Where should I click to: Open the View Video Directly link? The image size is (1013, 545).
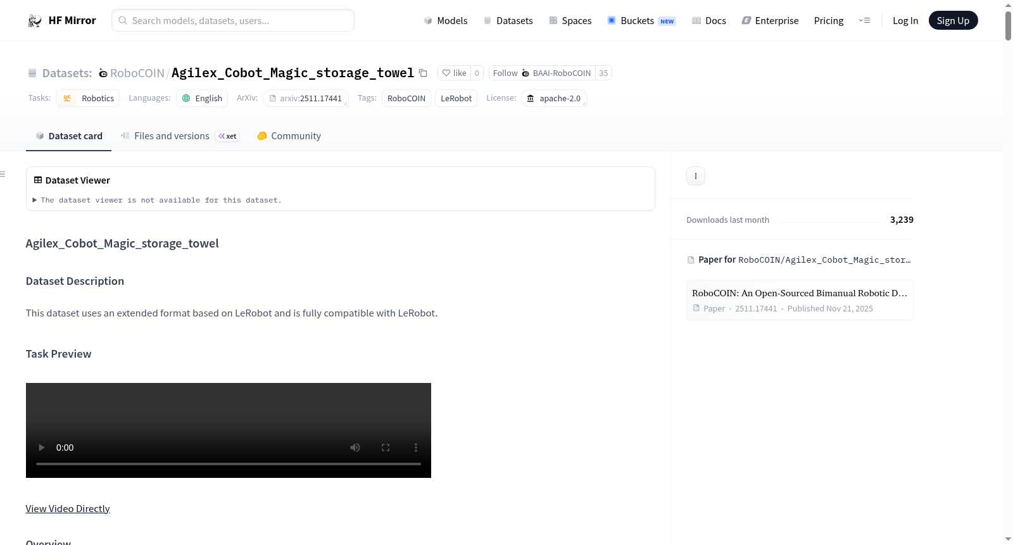pos(68,509)
